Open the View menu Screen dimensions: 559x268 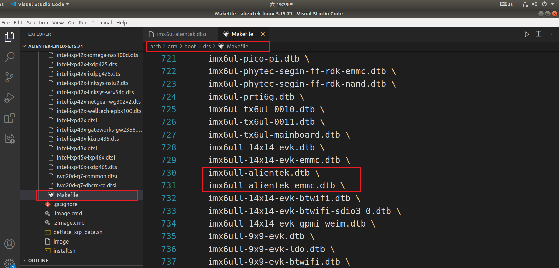click(58, 23)
